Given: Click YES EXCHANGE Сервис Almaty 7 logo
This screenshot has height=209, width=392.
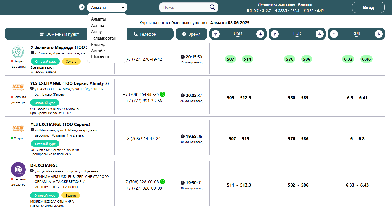Looking at the screenshot, I should point(18,87).
